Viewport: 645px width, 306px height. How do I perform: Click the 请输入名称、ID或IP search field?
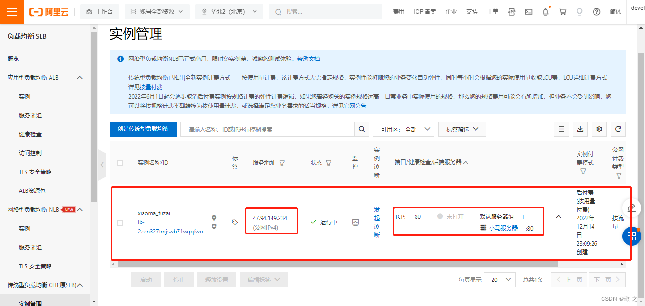pyautogui.click(x=267, y=129)
